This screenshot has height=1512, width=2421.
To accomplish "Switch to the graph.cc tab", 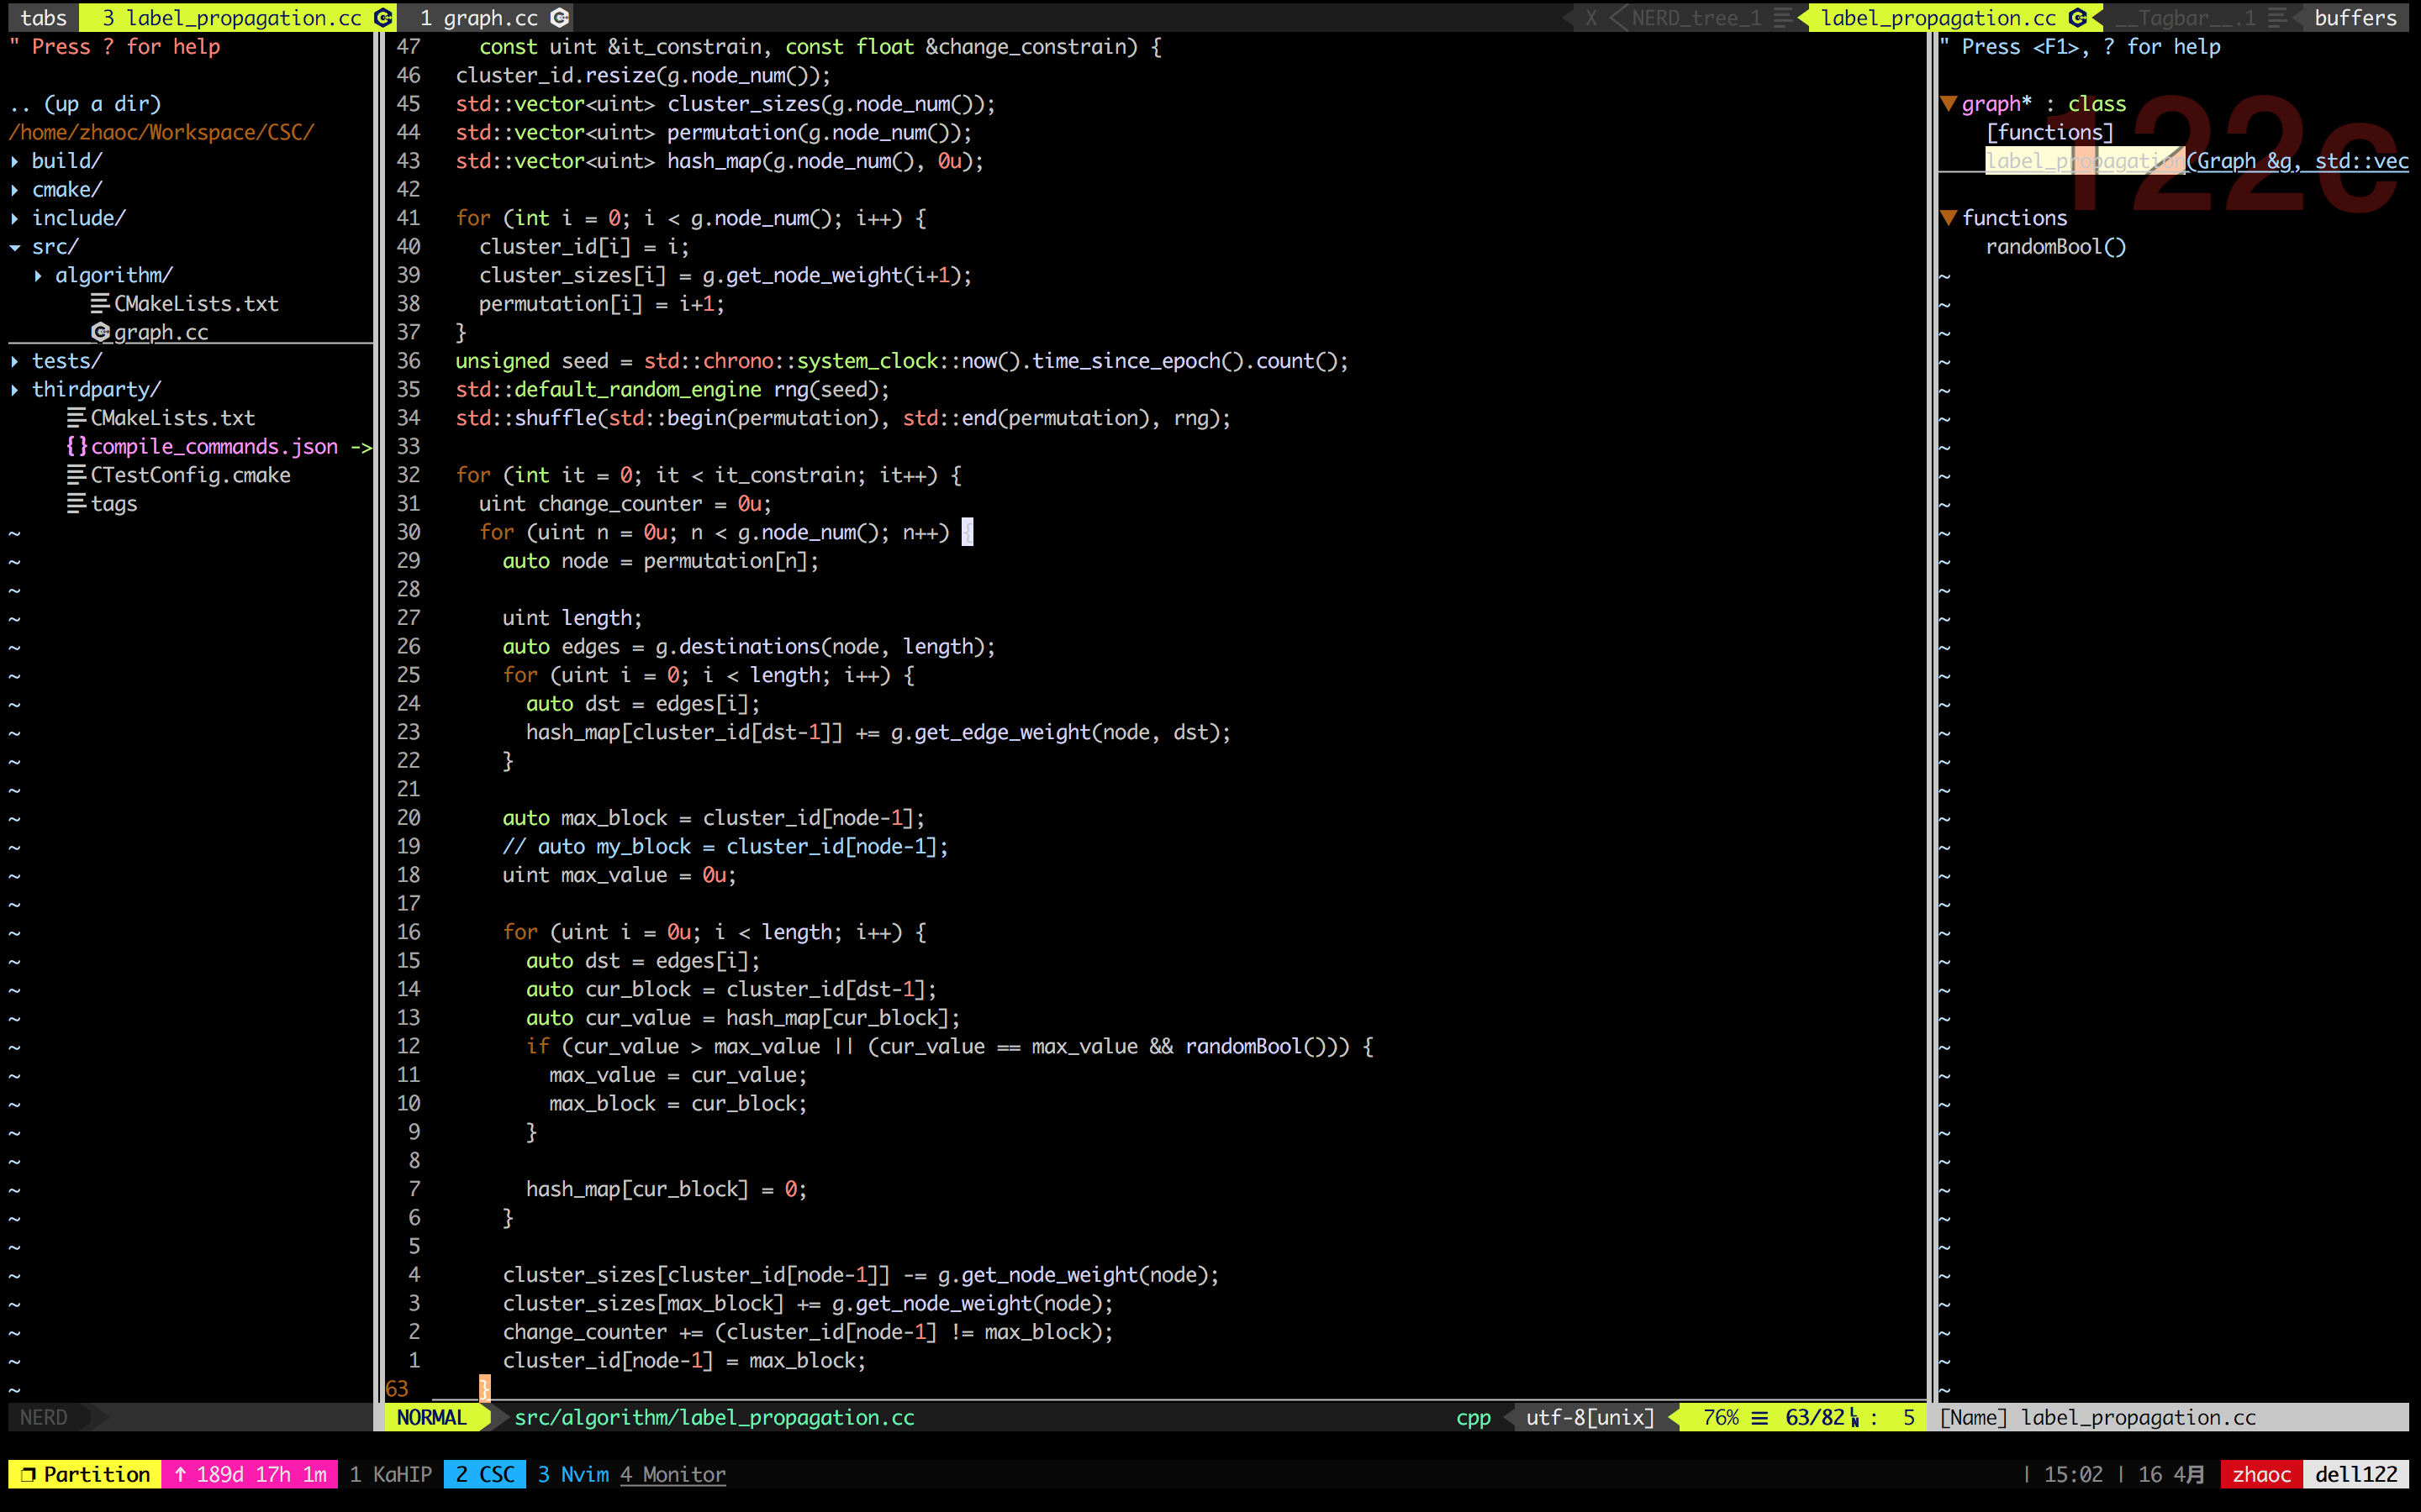I will tap(490, 17).
